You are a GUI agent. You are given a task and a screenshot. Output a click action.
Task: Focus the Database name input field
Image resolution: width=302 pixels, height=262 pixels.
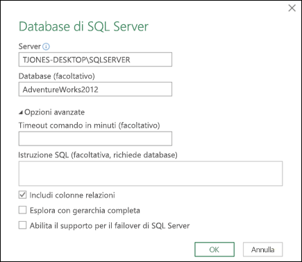pyautogui.click(x=95, y=89)
